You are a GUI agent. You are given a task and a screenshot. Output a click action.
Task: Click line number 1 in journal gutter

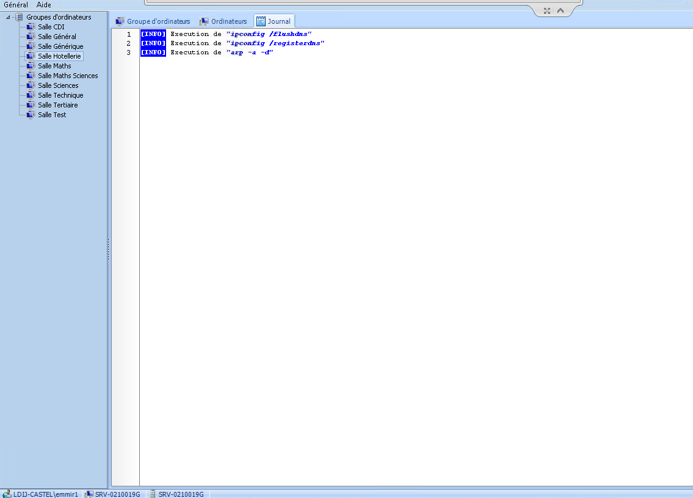pos(129,34)
